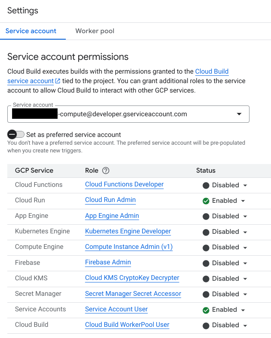Viewport: 271px width, 338px height.
Task: Click the green Enabled checkmark for Service Accounts
Action: click(206, 310)
